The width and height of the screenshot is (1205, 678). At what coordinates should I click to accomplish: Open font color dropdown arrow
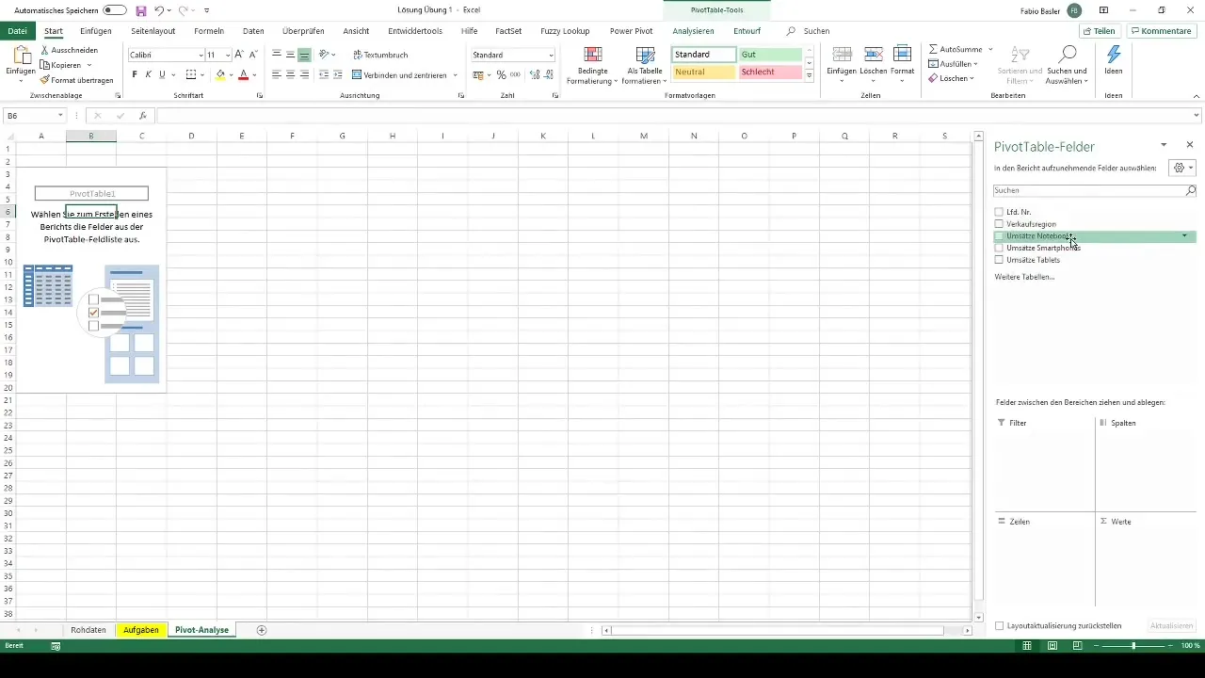coord(255,75)
